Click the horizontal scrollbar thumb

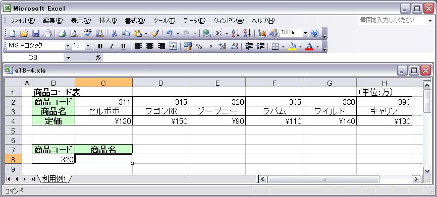click(323, 179)
